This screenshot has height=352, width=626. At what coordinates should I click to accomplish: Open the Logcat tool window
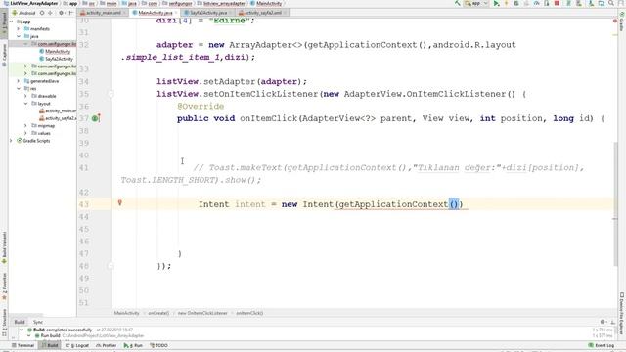coord(77,345)
